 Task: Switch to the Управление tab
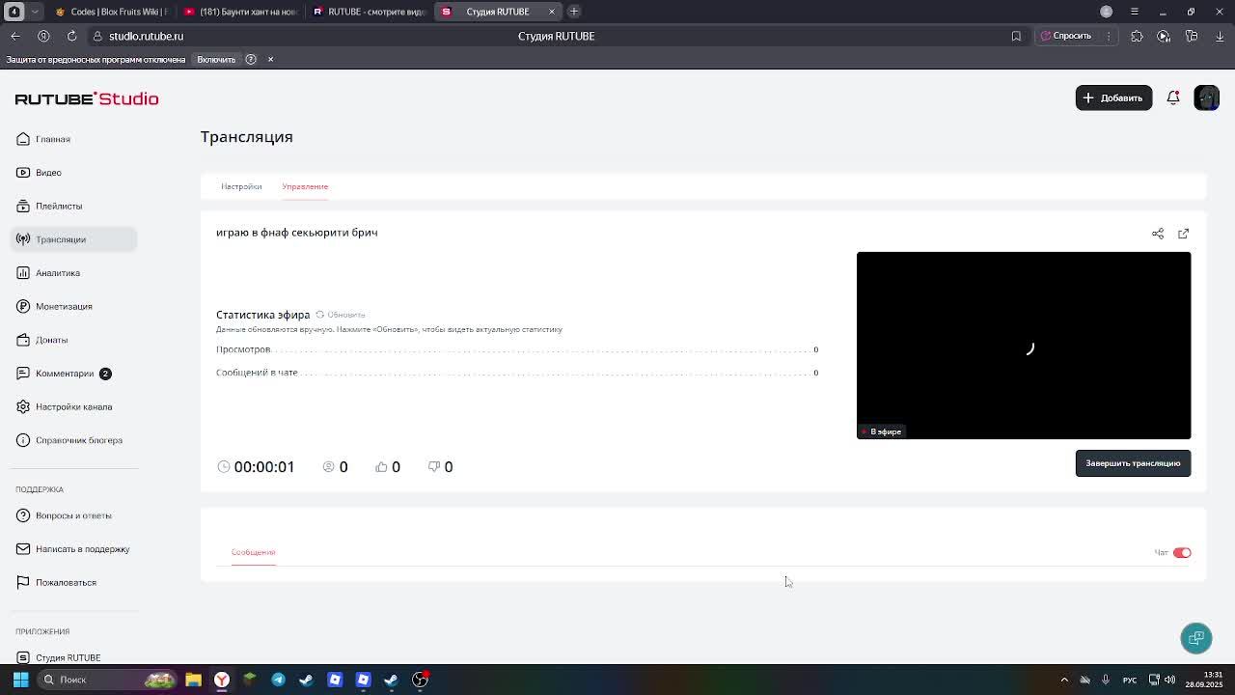point(305,186)
